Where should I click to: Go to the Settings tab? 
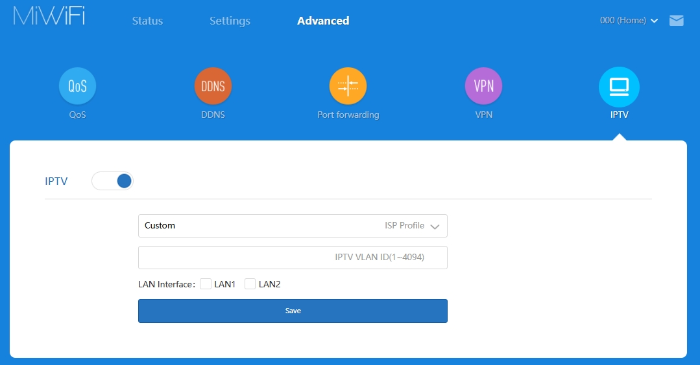click(x=230, y=21)
